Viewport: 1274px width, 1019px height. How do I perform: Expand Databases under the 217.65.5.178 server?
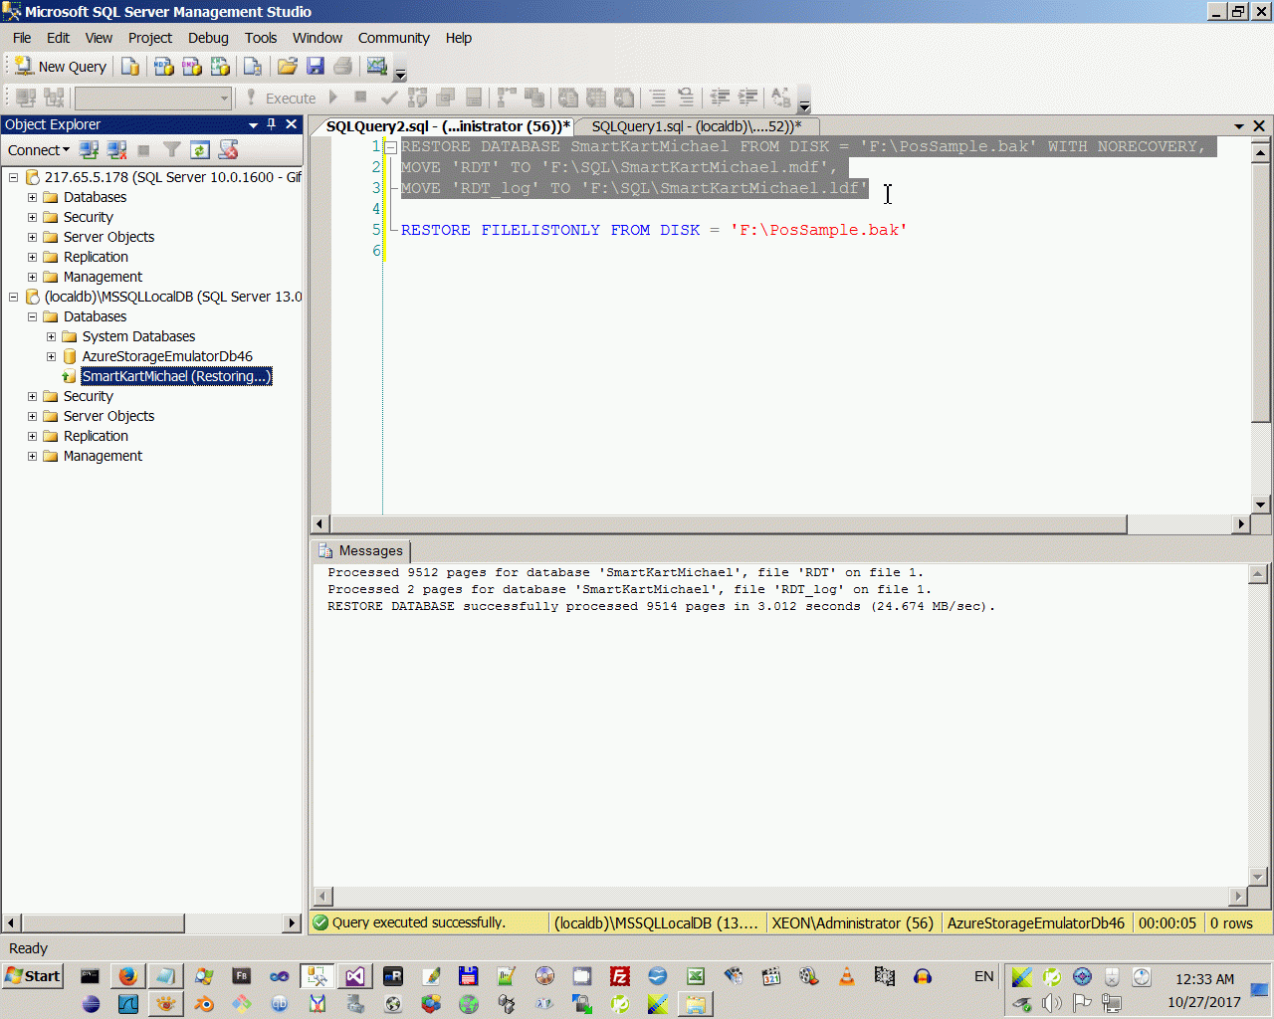pyautogui.click(x=33, y=197)
